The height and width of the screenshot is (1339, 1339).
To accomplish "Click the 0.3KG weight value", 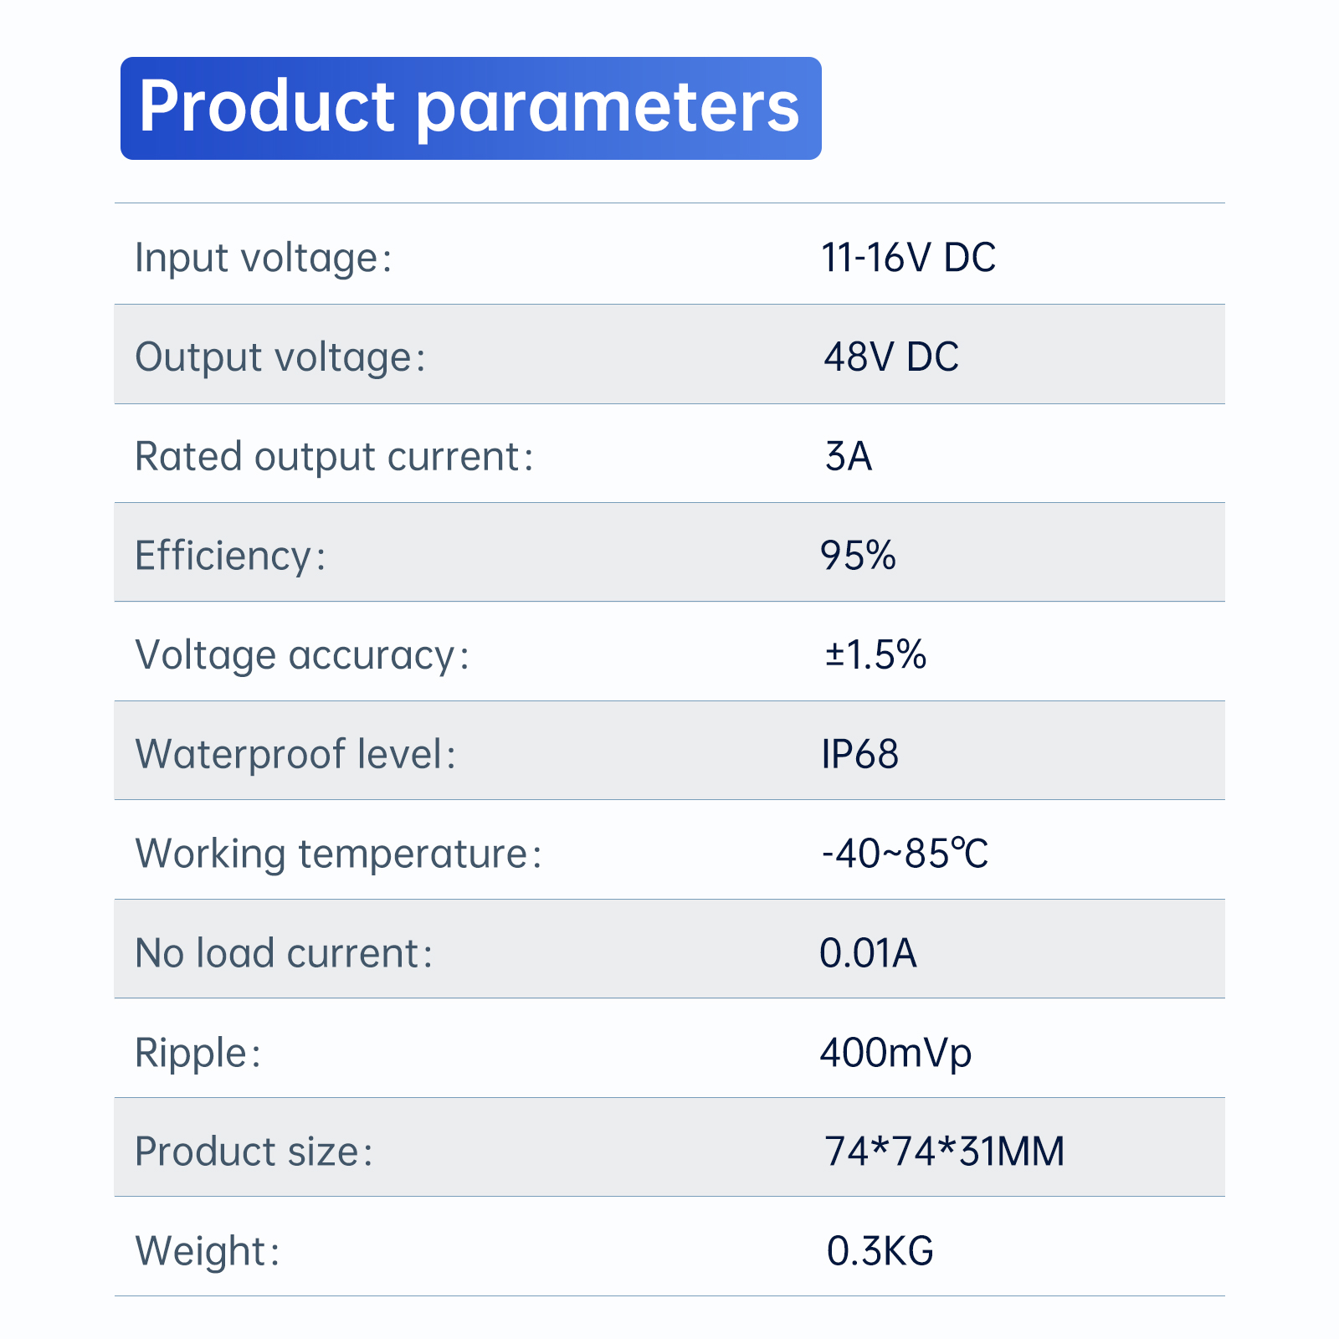I will coord(880,1251).
